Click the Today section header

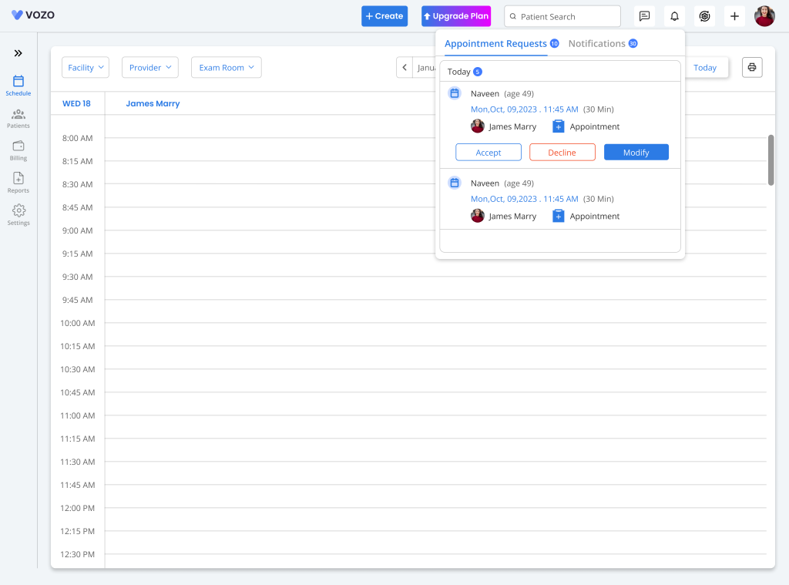560,72
